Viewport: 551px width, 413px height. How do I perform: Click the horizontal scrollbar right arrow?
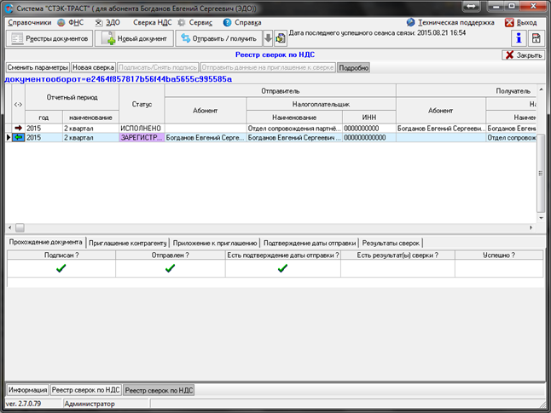coord(531,227)
